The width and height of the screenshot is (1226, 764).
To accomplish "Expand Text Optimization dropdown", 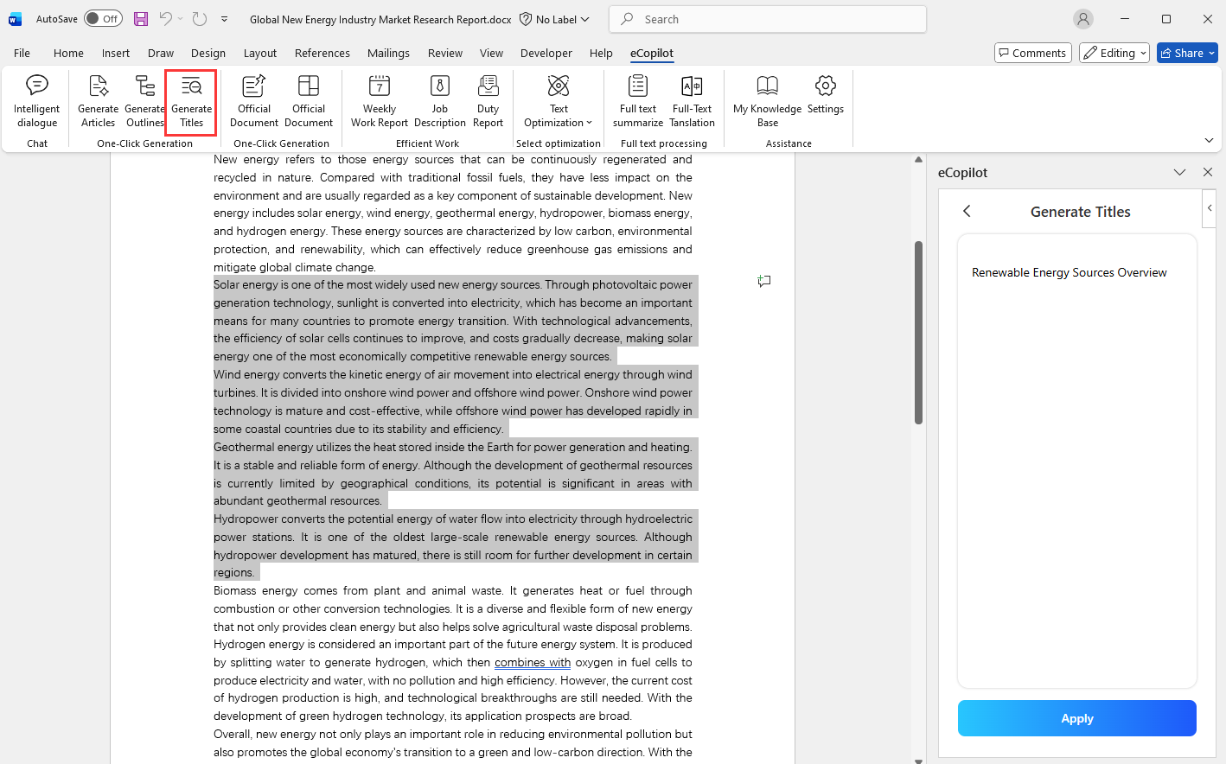I will pos(559,123).
